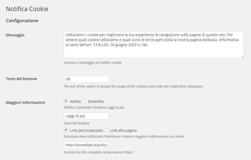Click the hint "Inserisci il messaggio di notifica cookie"
The height and width of the screenshot is (160, 251).
[x=93, y=63]
